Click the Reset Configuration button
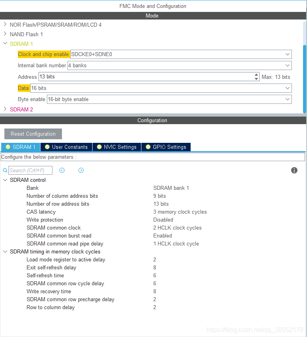The height and width of the screenshot is (337, 307). (x=33, y=134)
